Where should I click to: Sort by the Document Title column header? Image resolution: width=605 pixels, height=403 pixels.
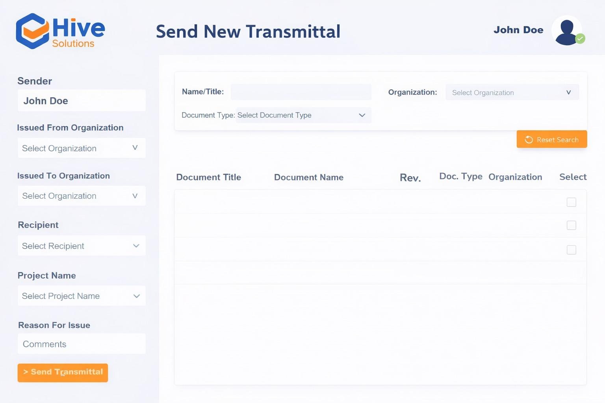point(208,177)
